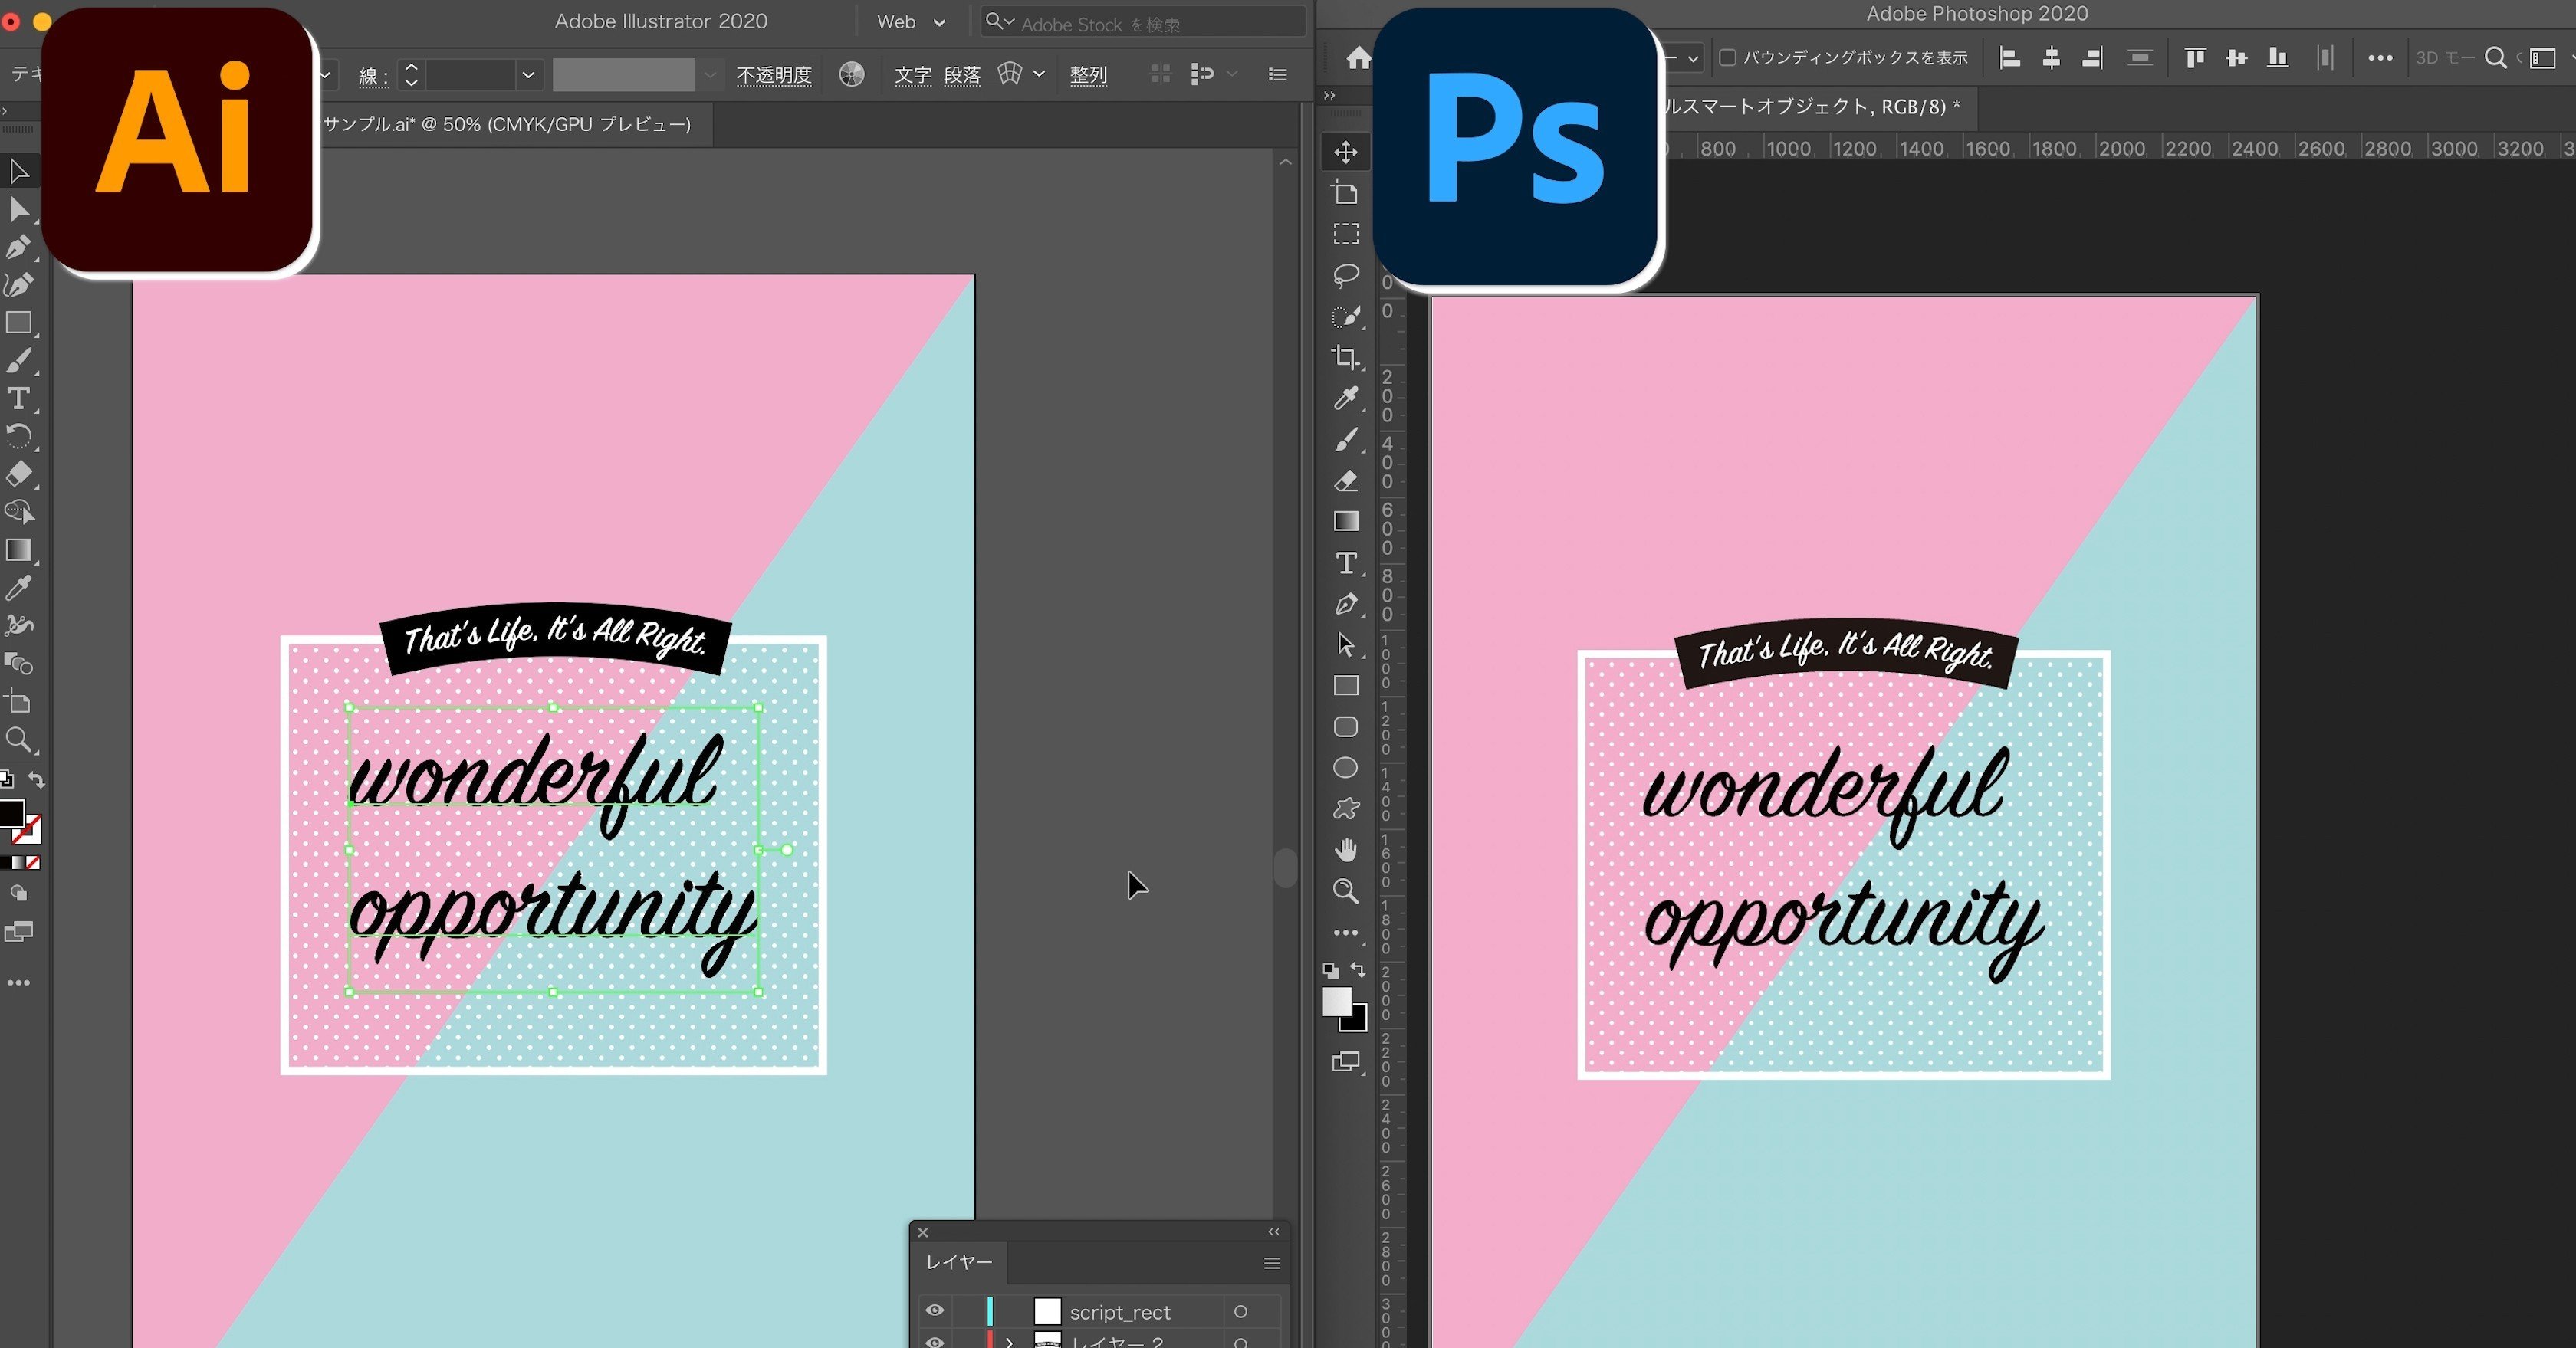Align top edges in Photoshop options bar
2576x1348 pixels.
click(x=2195, y=58)
